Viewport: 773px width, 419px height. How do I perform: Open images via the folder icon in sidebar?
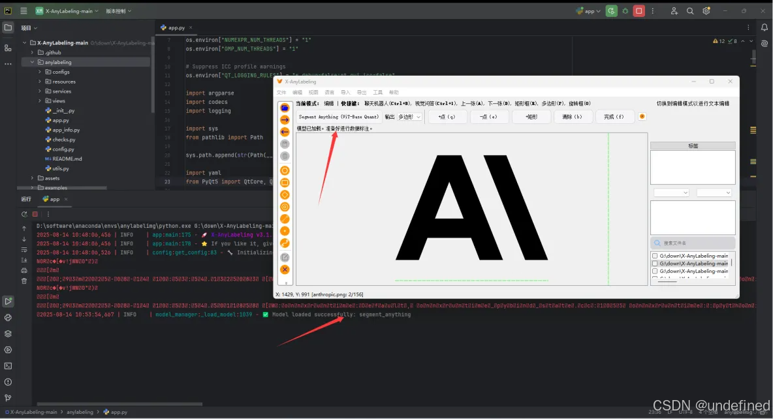pos(285,108)
